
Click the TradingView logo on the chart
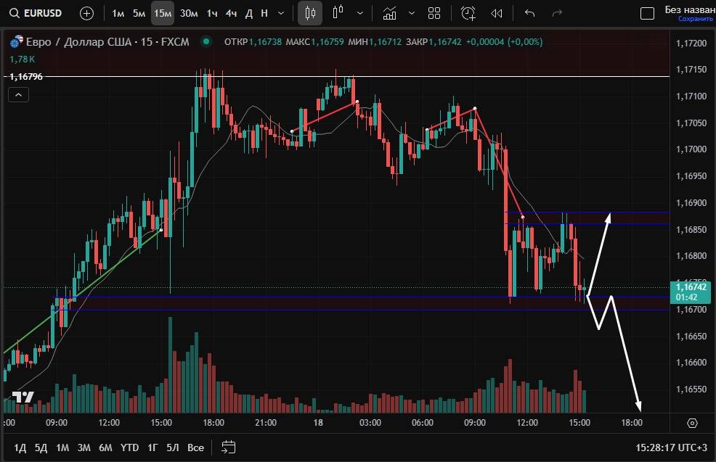pyautogui.click(x=23, y=397)
